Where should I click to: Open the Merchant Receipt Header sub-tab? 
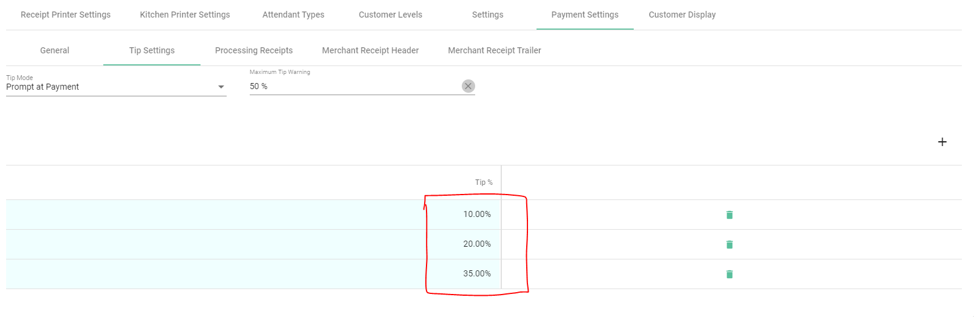pyautogui.click(x=370, y=50)
